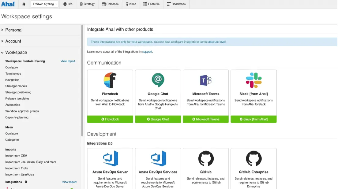The image size is (338, 189).
Task: Click the Microsoft Teams card title
Action: coord(206,94)
